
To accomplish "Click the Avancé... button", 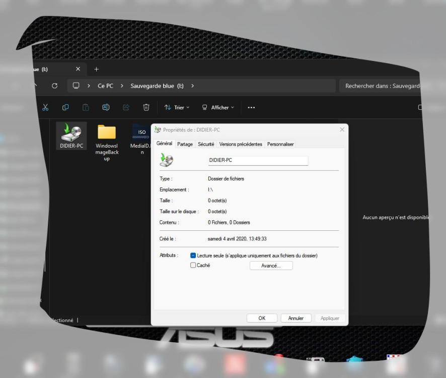I will [271, 266].
